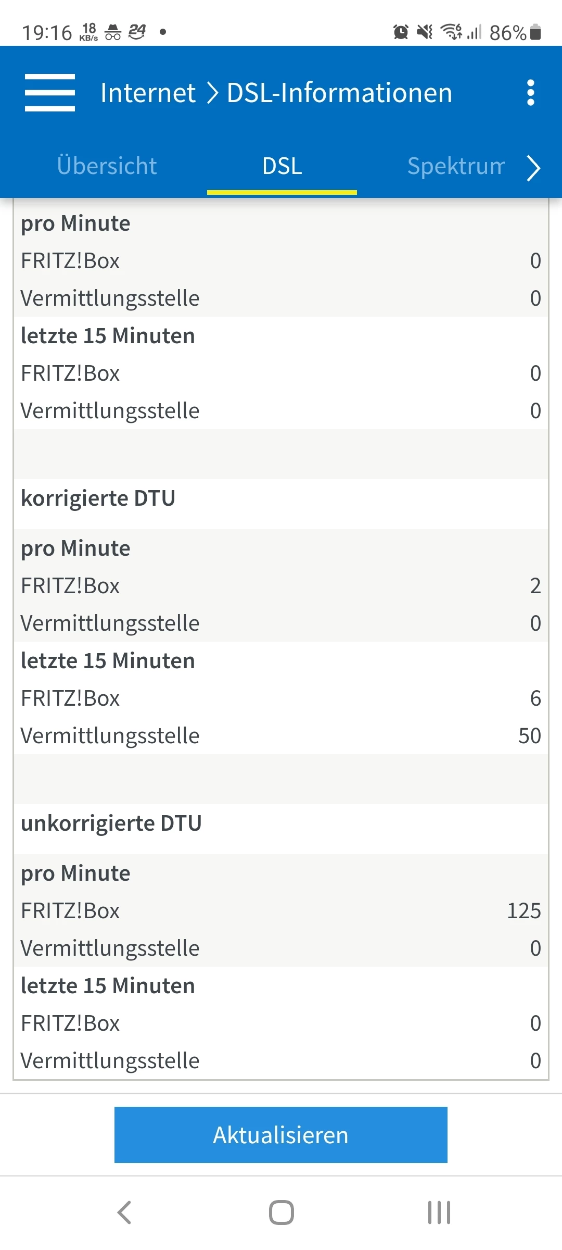Switch to the Übersicht tab
This screenshot has width=562, height=1250.
107,166
